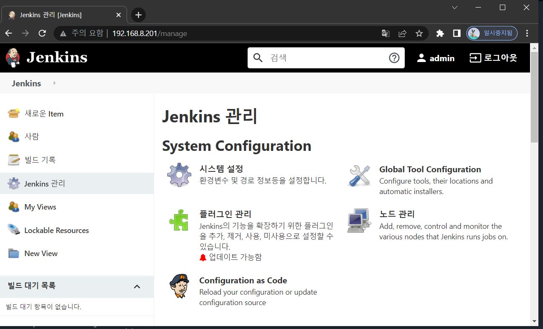Open 노드 관리 computer monitors icon
This screenshot has height=329, width=543.
click(359, 220)
